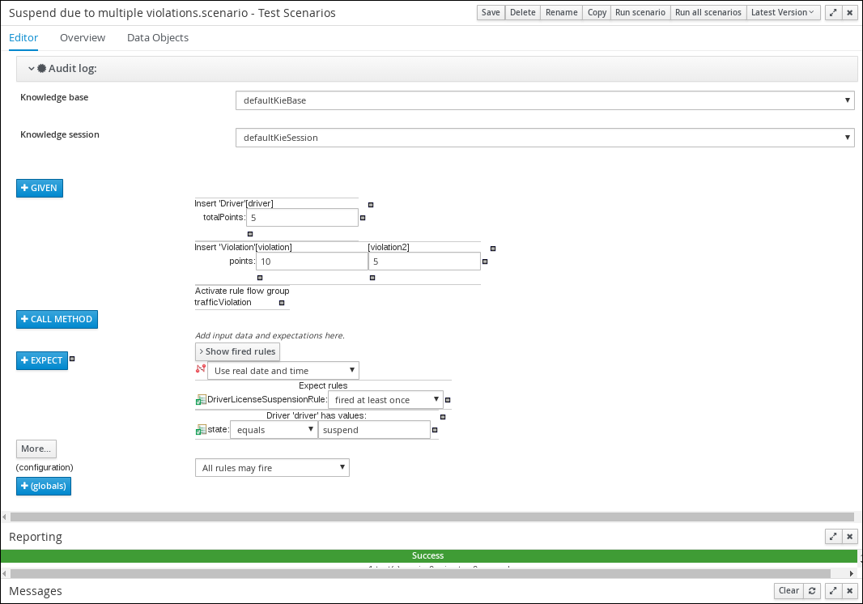Click delete icon beside Driver 'driver' has values
Screen dimensions: 863x604
coord(443,417)
